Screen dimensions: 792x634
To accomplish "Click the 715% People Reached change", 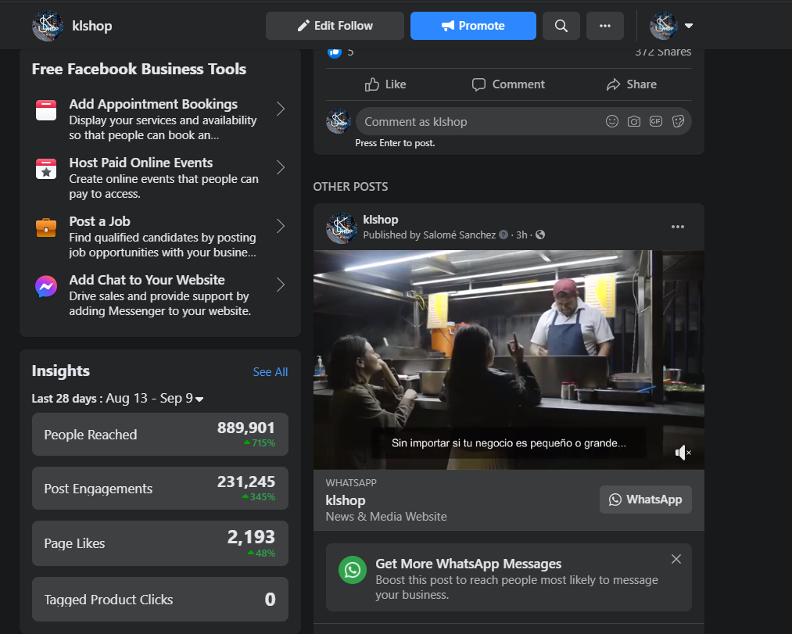I will click(x=260, y=443).
